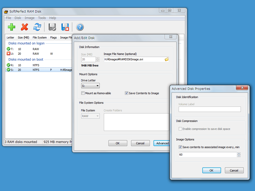Click the Image File Name text field
Viewport: 255px width, 191px height.
pyautogui.click(x=134, y=60)
